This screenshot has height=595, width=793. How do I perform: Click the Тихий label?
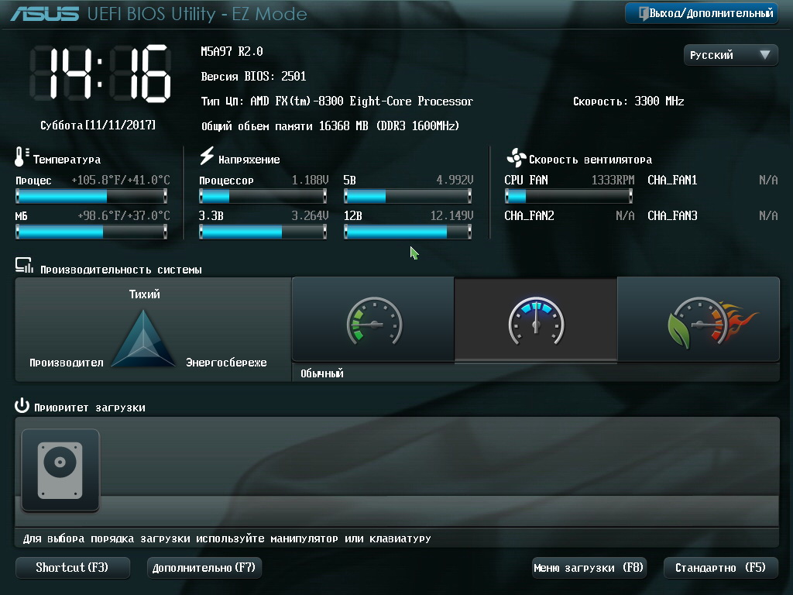point(144,294)
